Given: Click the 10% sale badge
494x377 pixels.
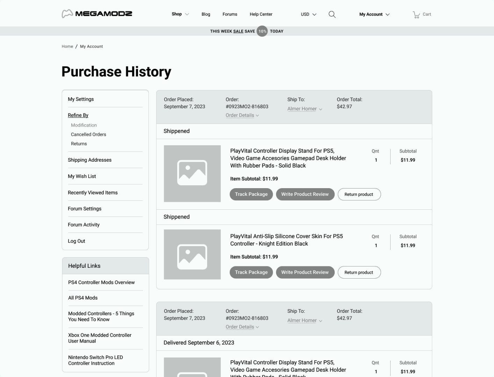Looking at the screenshot, I should click(x=262, y=31).
